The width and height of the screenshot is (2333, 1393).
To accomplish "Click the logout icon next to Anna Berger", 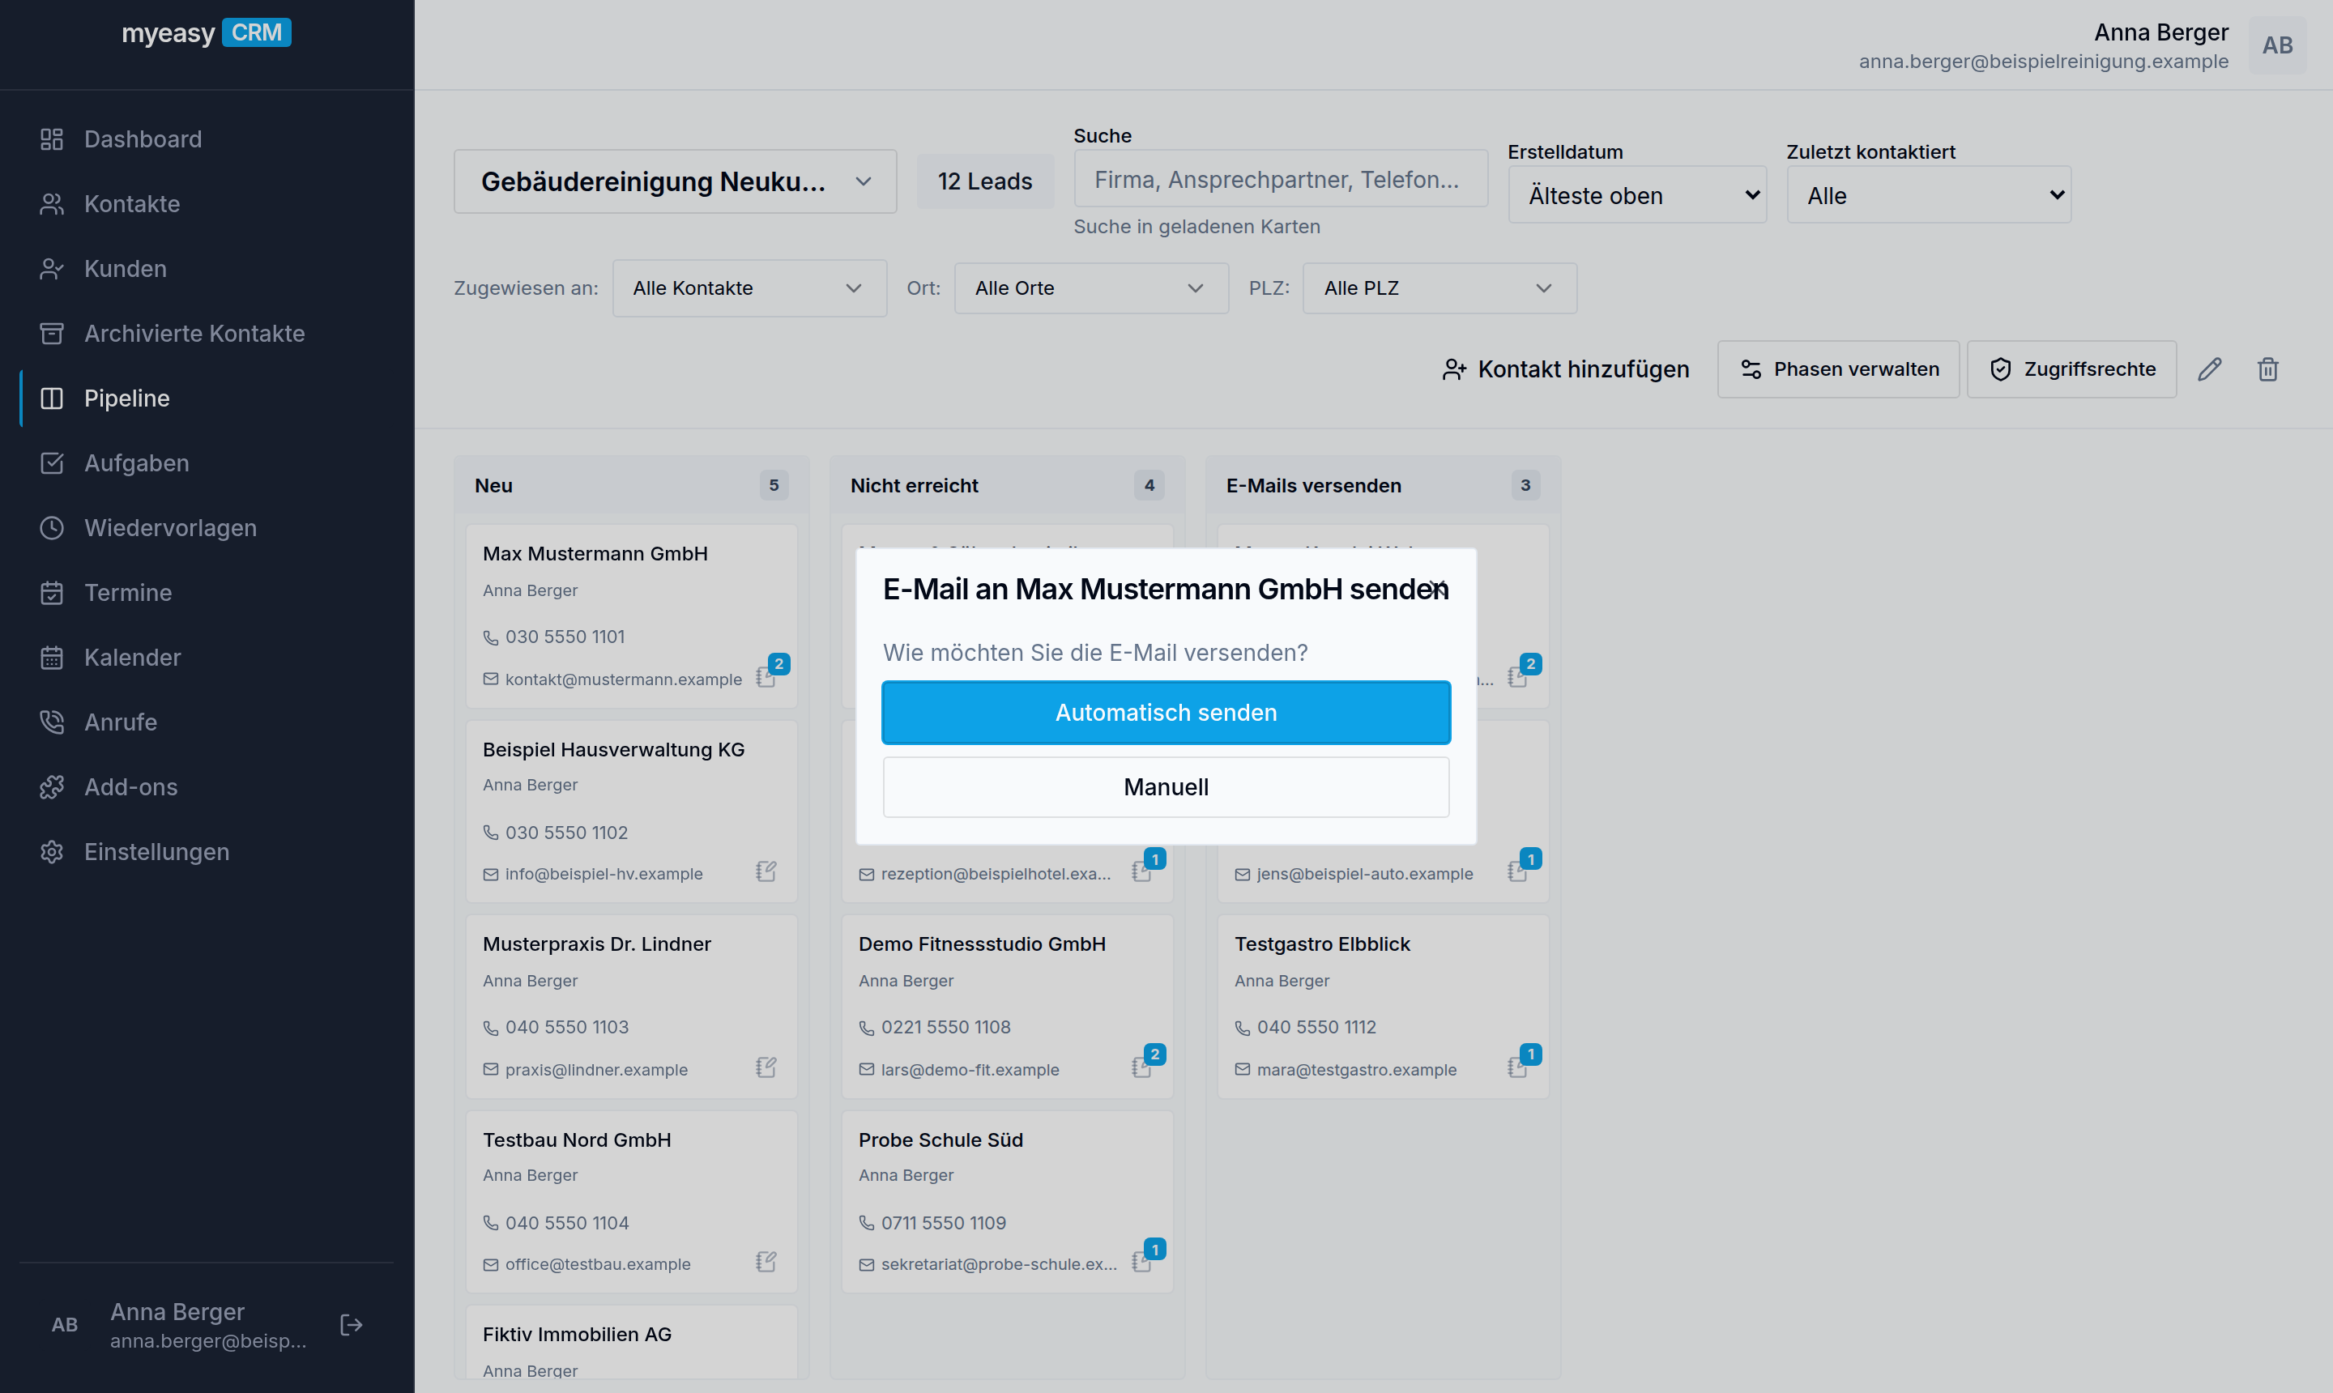I will click(351, 1324).
